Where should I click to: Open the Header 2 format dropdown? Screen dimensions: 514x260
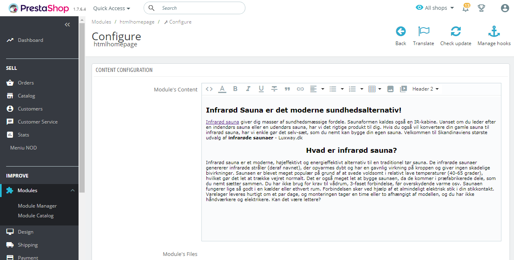pyautogui.click(x=425, y=89)
